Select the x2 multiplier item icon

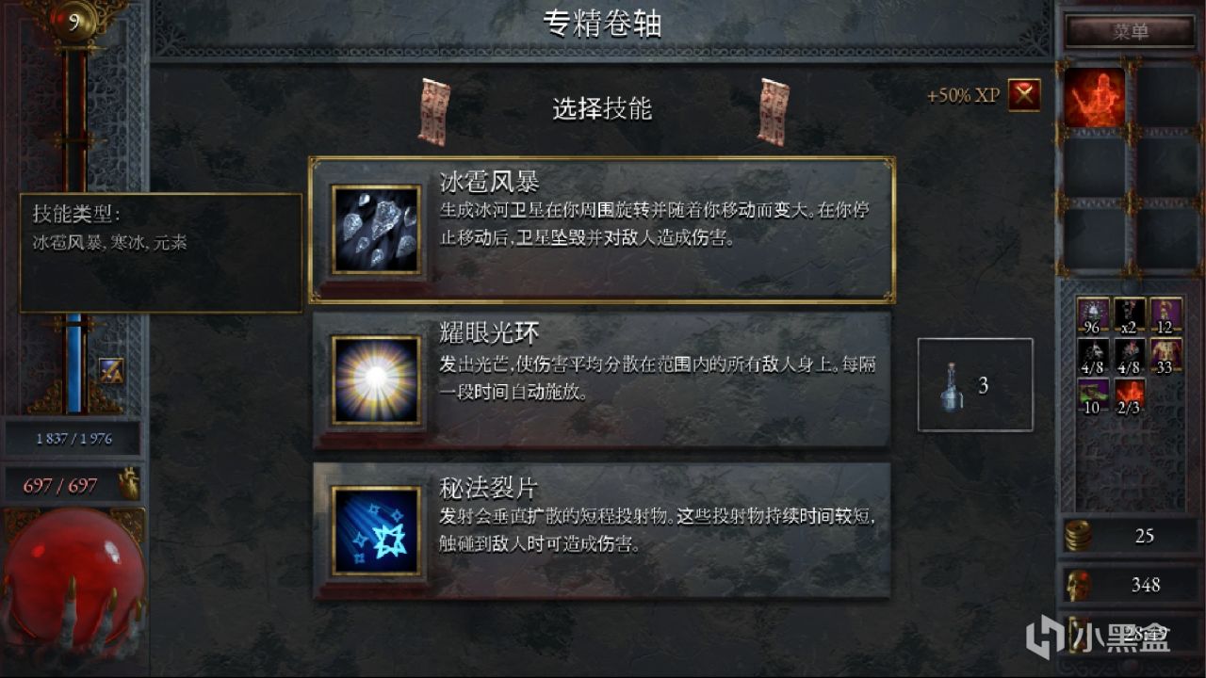1130,315
